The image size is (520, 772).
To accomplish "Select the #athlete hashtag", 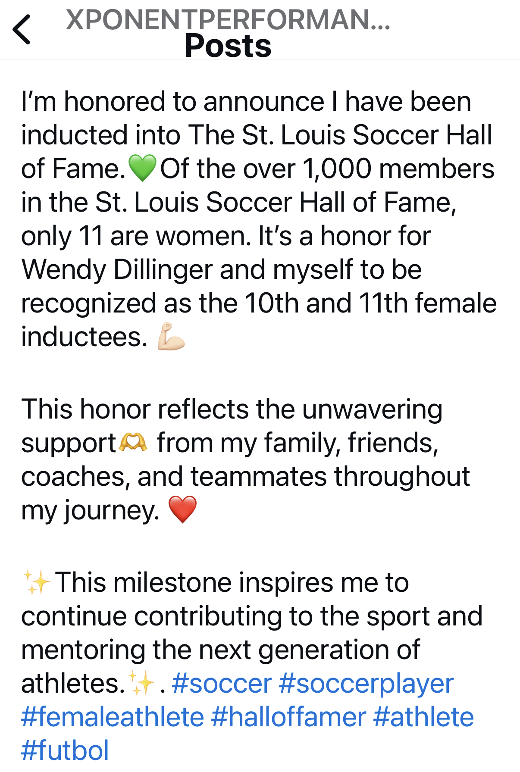I will (423, 716).
